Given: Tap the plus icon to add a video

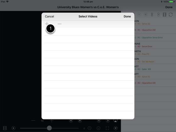Looking at the screenshot, I should 47,24.
